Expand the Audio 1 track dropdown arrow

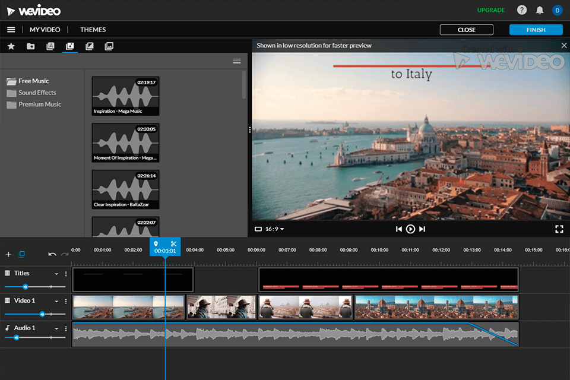coord(56,328)
